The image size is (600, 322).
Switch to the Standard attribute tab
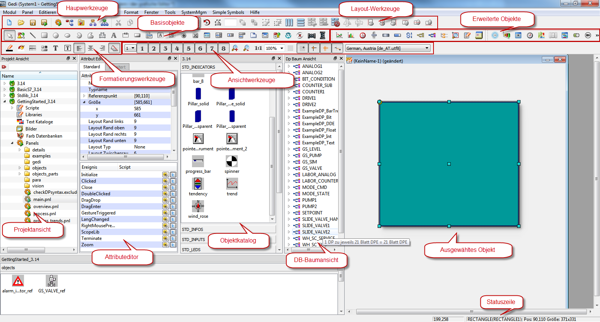pyautogui.click(x=91, y=67)
